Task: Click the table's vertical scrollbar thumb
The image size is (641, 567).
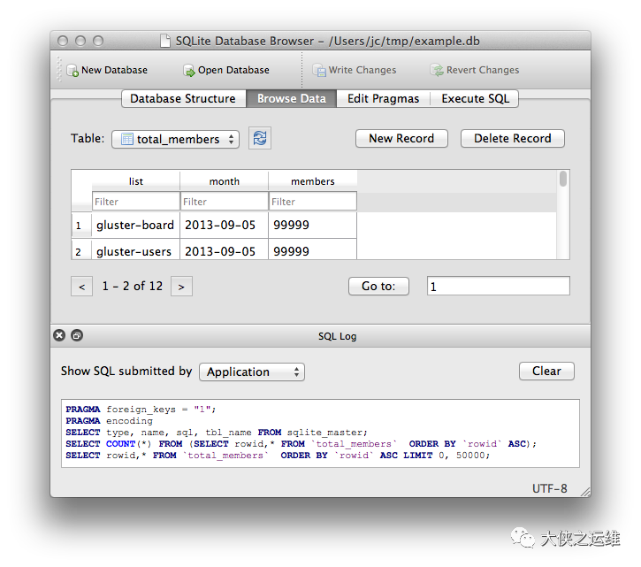Action: click(563, 179)
